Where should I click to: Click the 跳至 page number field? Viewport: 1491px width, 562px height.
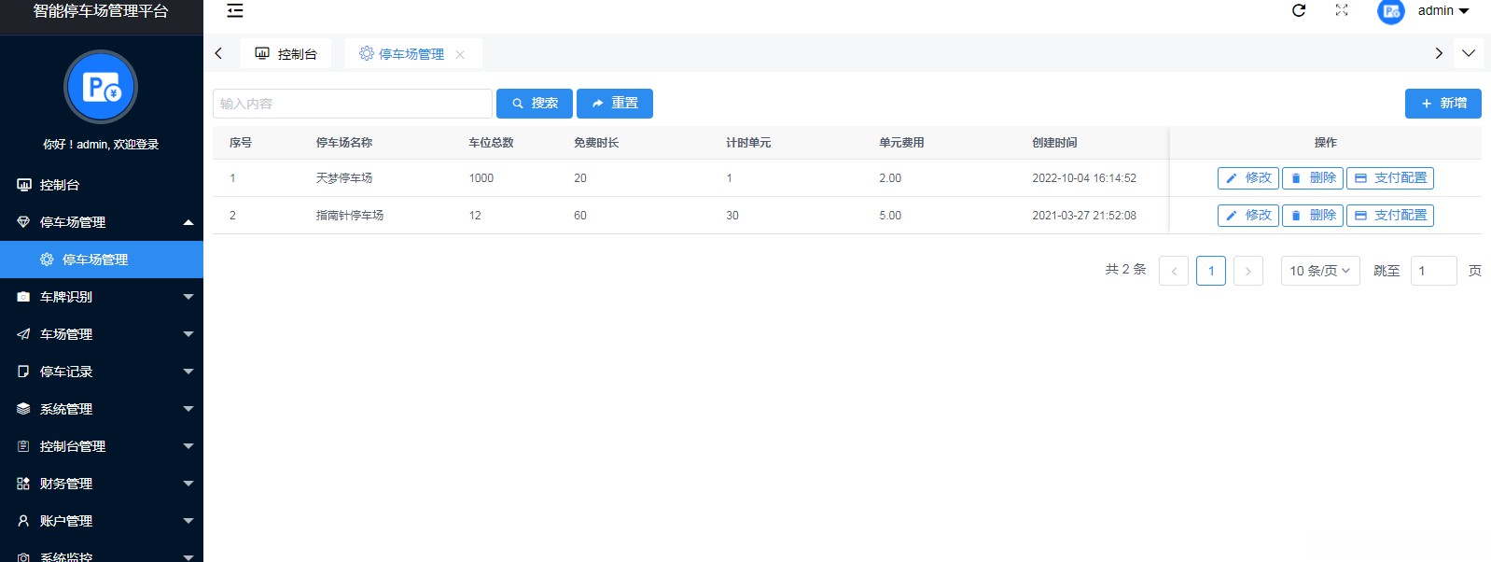tap(1434, 271)
